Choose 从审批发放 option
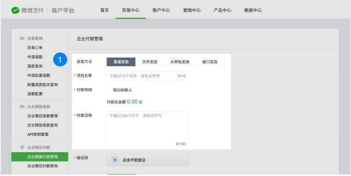The image size is (351, 176). pos(180,62)
